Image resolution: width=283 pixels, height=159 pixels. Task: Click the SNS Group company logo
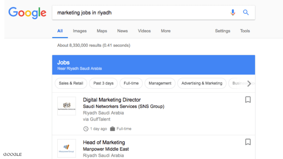coord(67,106)
